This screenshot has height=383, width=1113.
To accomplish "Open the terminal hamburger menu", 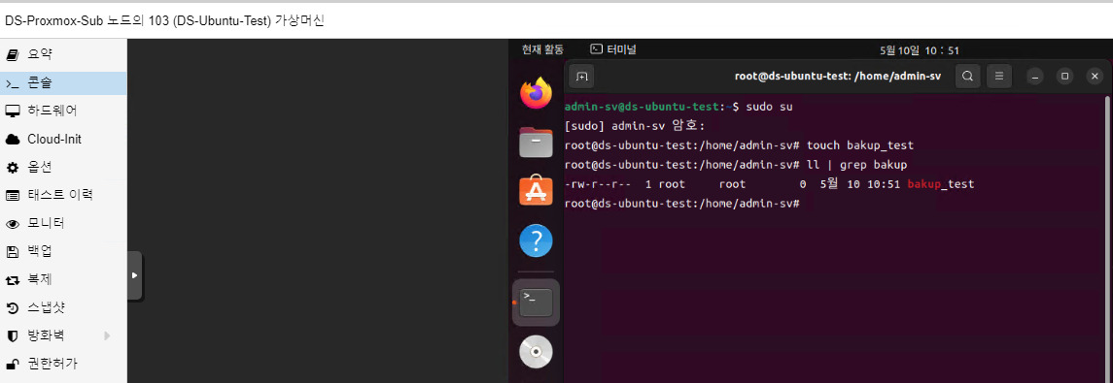I will 999,76.
